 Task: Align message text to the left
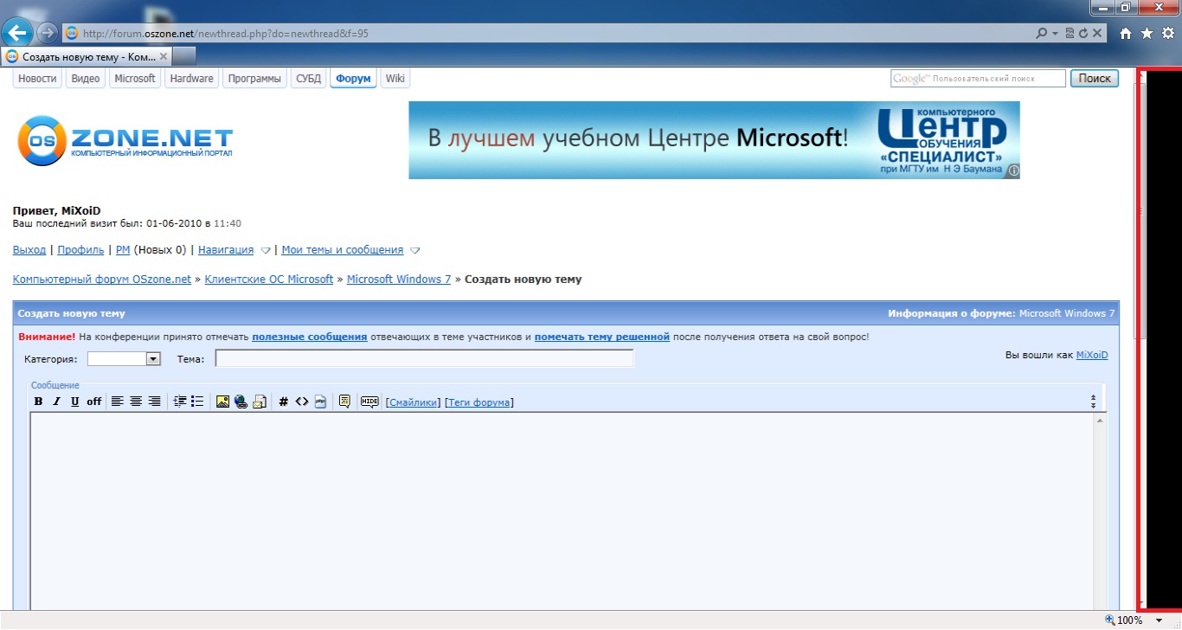tap(118, 402)
